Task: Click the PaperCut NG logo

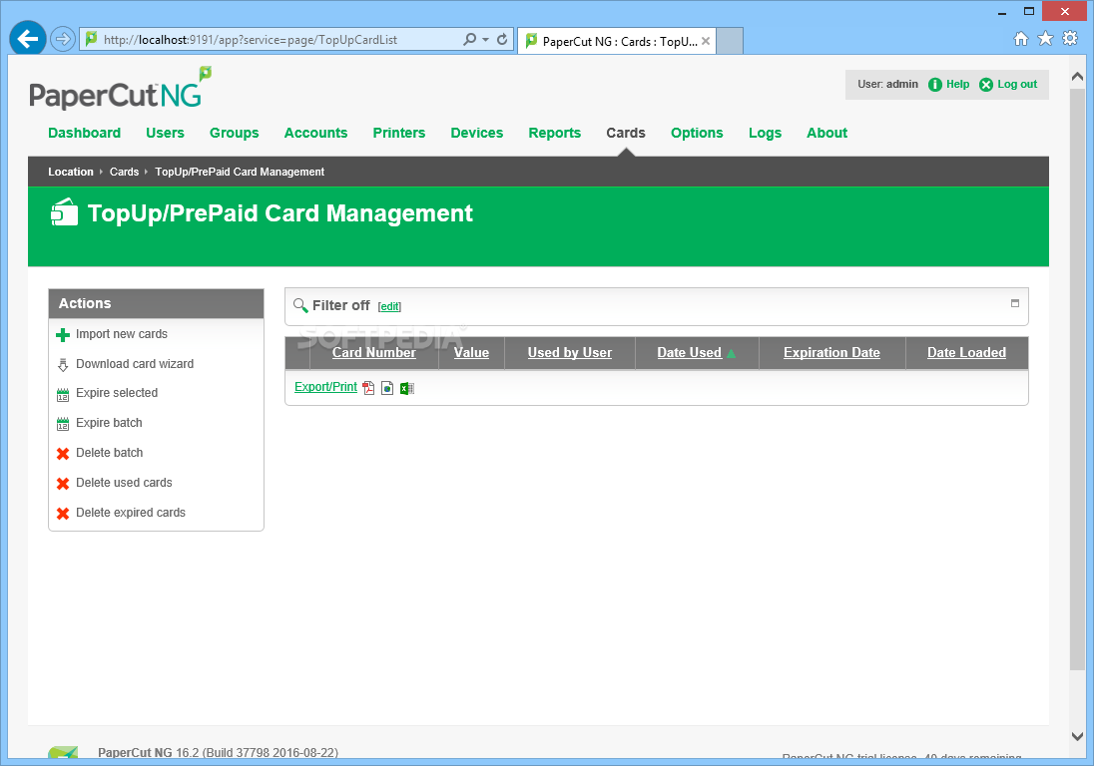Action: 120,89
